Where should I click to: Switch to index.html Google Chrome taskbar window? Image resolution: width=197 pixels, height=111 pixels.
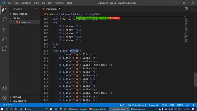click(78, 109)
